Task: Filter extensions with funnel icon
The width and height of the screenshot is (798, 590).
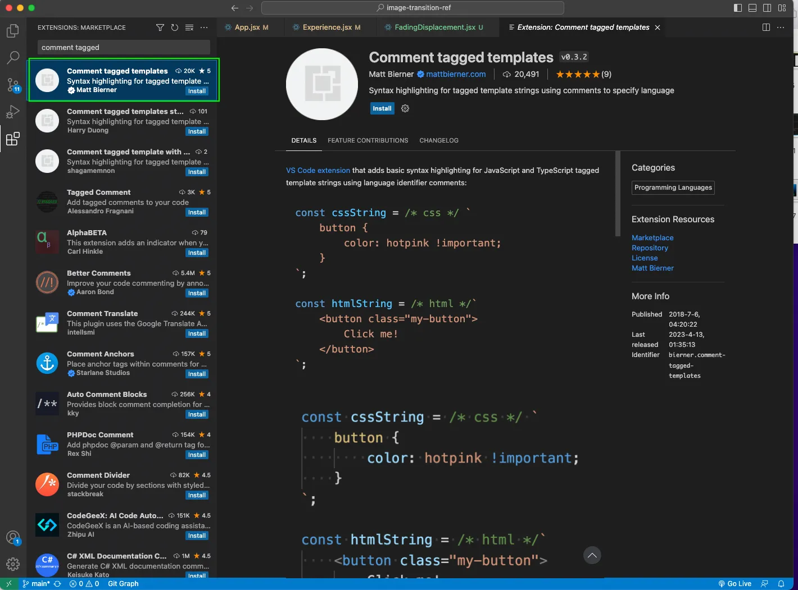Action: 160,28
